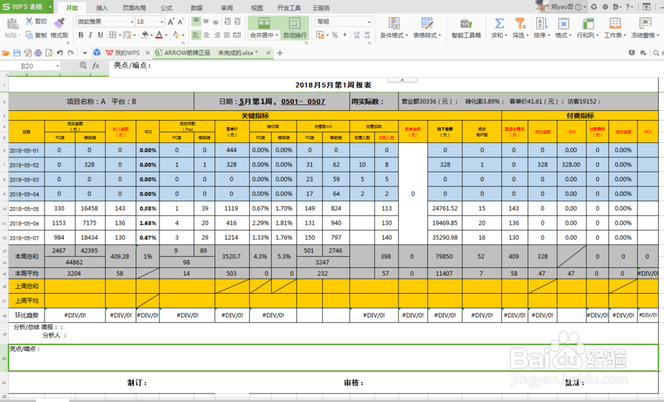Increase font size with the A+ icon
Image resolution: width=664 pixels, height=402 pixels.
tap(171, 22)
